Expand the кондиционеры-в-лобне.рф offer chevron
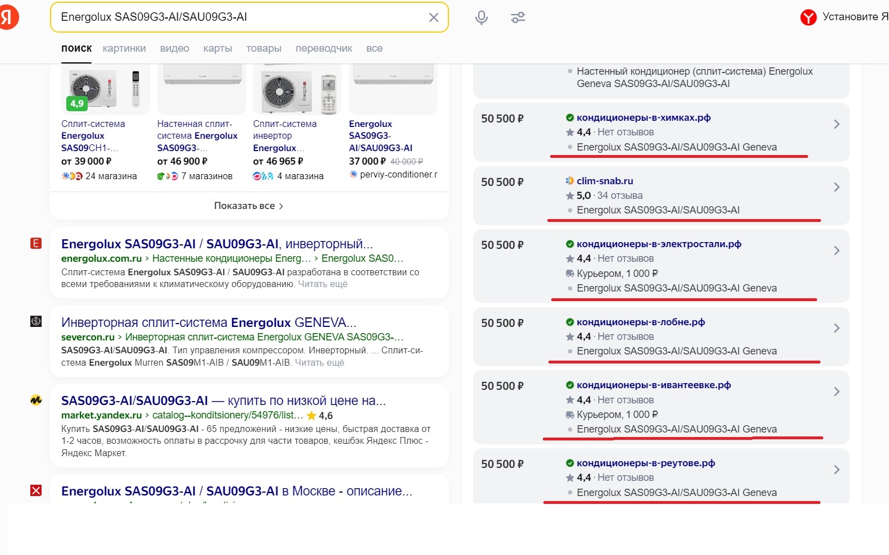This screenshot has width=889, height=555. pyautogui.click(x=837, y=328)
